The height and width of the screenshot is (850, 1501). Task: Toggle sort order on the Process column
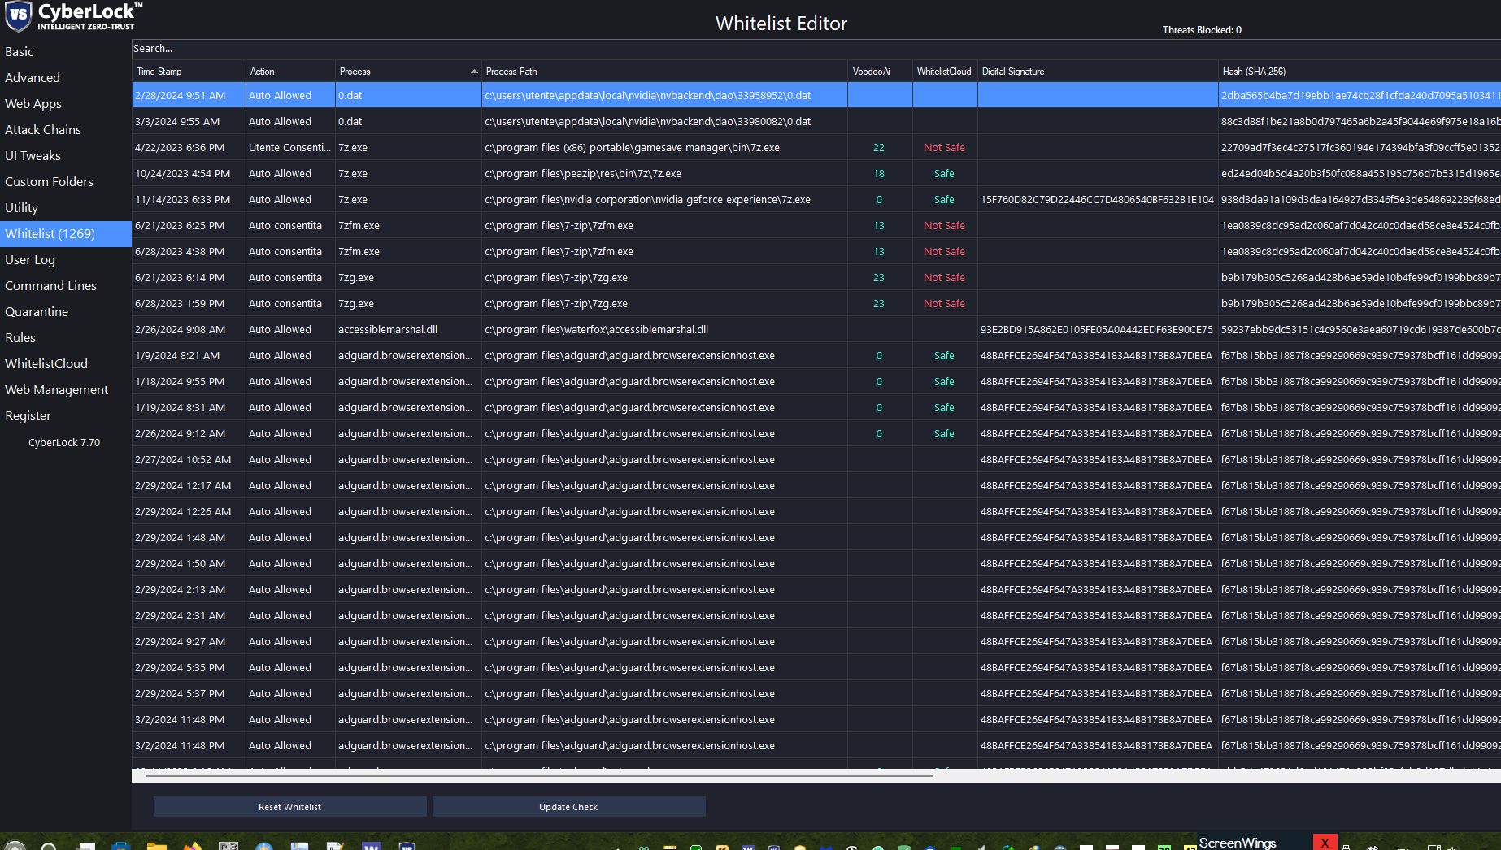(x=408, y=72)
